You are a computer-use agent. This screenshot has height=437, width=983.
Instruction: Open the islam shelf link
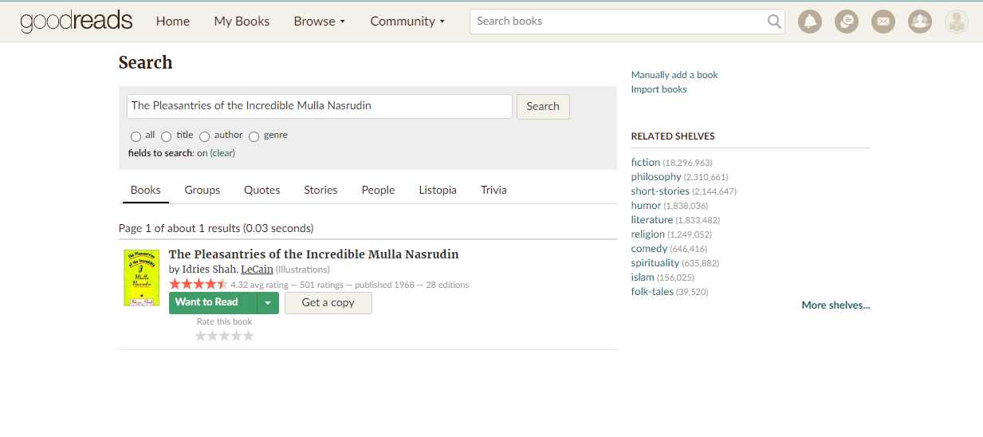[643, 278]
